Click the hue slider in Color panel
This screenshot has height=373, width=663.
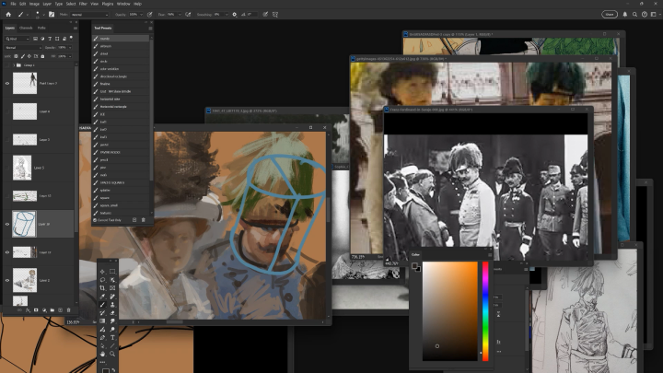485,311
